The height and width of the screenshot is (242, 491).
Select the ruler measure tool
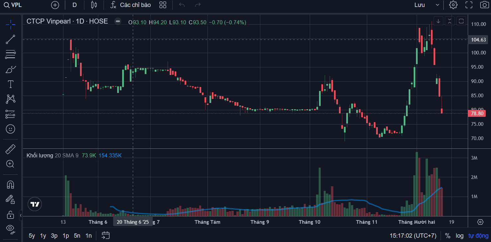tap(10, 149)
